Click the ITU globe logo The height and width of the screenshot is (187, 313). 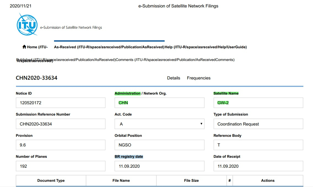[27, 25]
